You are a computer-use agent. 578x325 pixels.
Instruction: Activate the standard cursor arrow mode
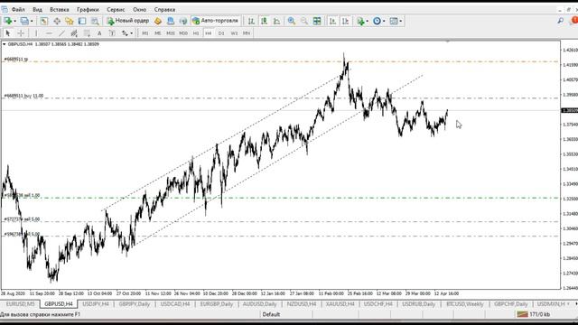click(x=8, y=33)
